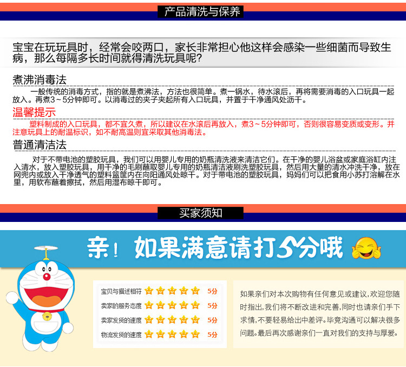The width and height of the screenshot is (406, 367).
Task: Click the 如果满意请打5分哦 banner text
Action: pos(215,248)
